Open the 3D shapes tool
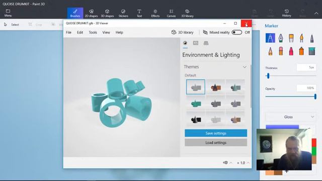The image size is (322, 181). (x=107, y=13)
